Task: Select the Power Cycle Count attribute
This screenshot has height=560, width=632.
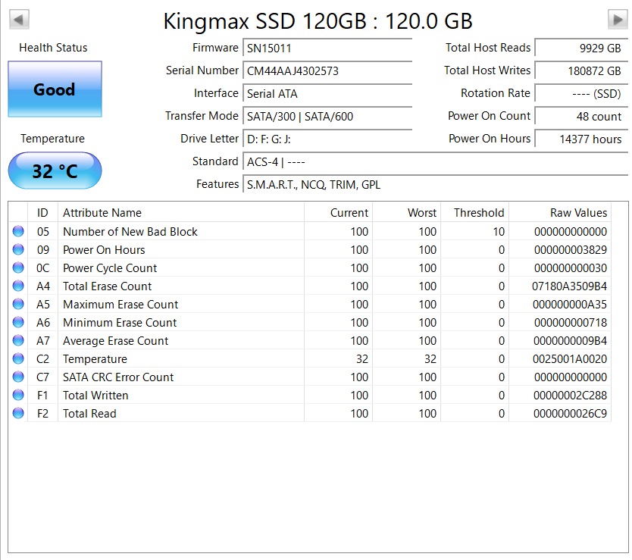Action: 110,267
